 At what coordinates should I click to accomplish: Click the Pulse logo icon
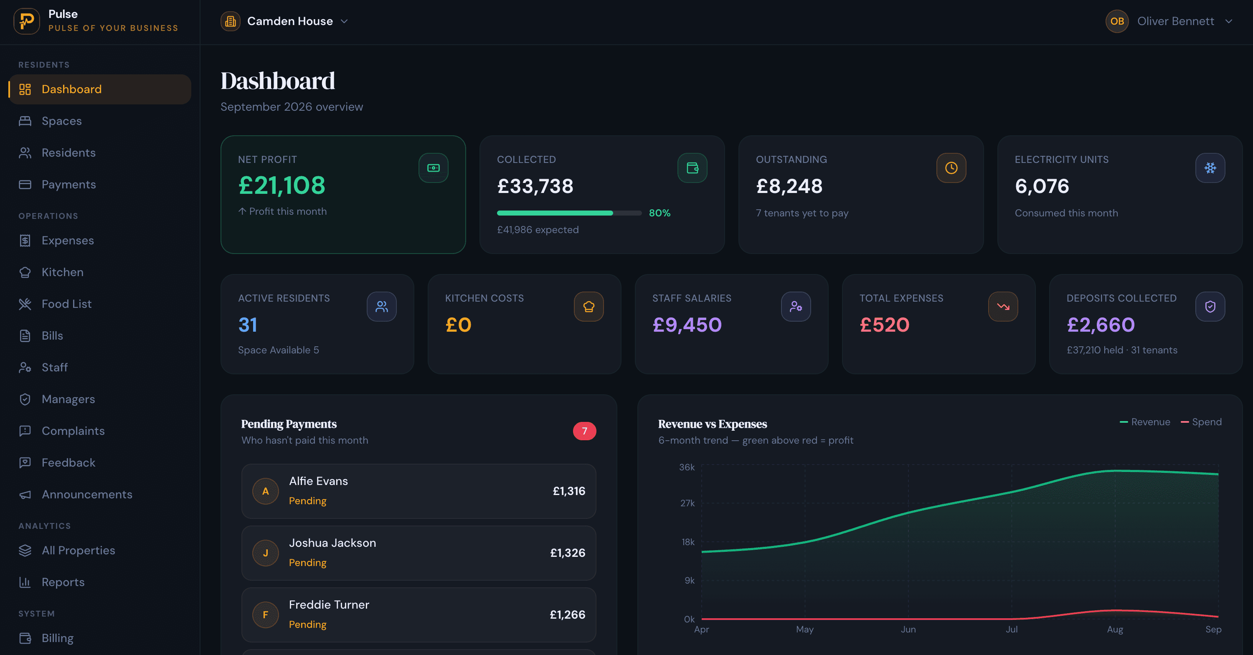27,21
